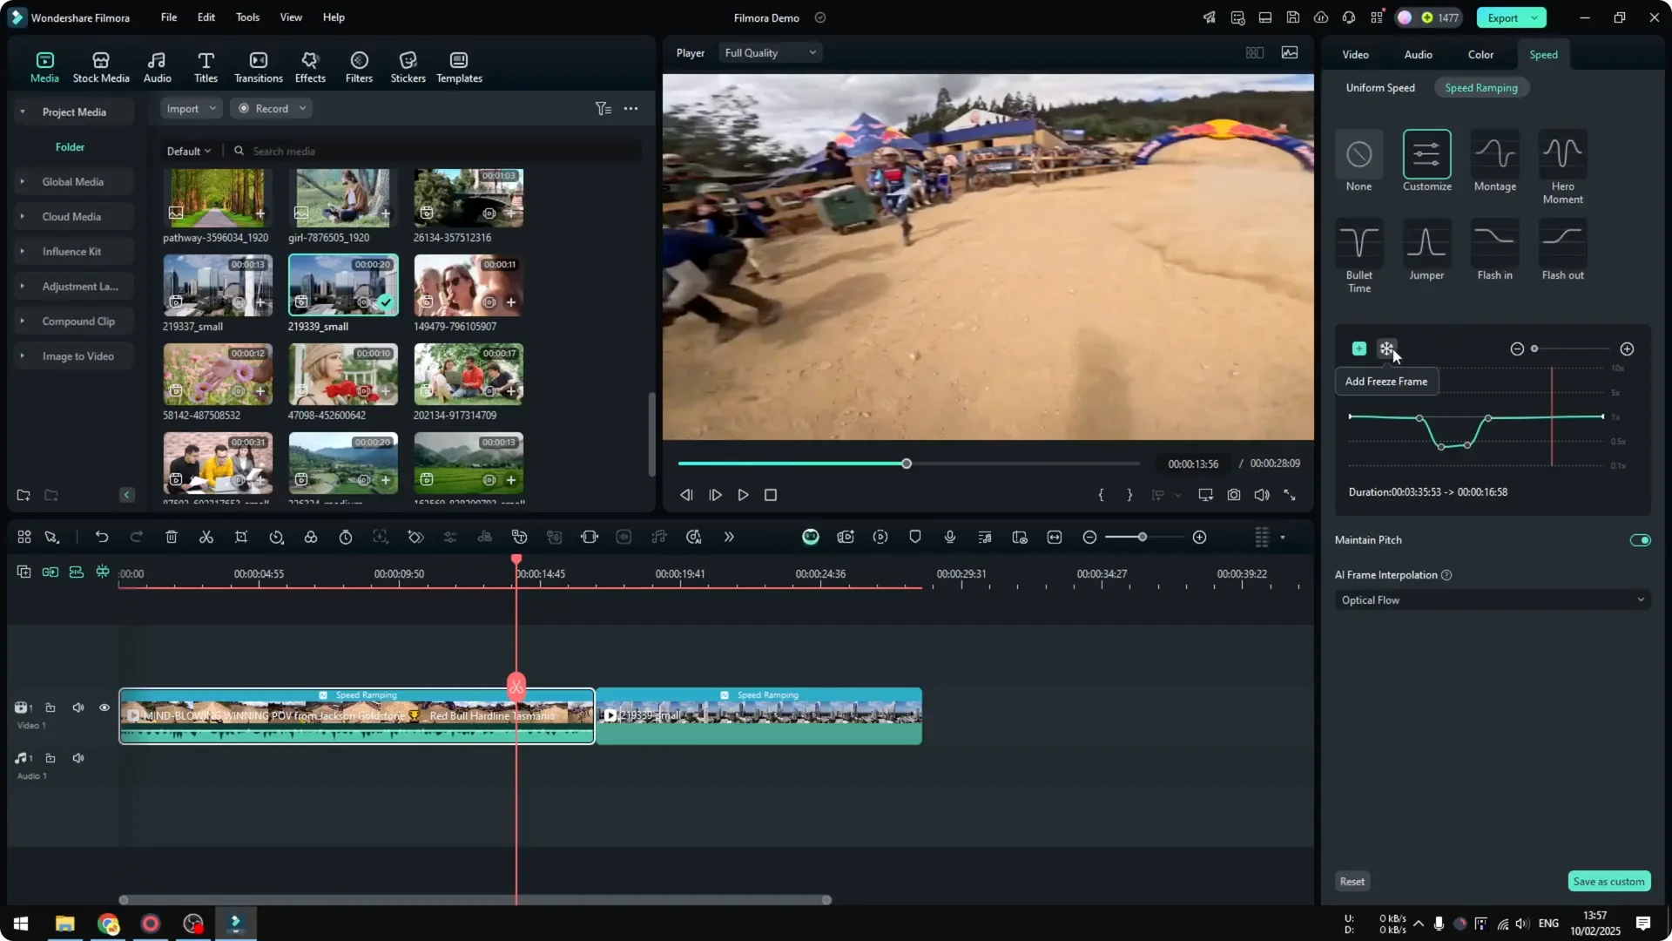
Task: Toggle the Maintain Pitch switch
Action: (x=1640, y=539)
